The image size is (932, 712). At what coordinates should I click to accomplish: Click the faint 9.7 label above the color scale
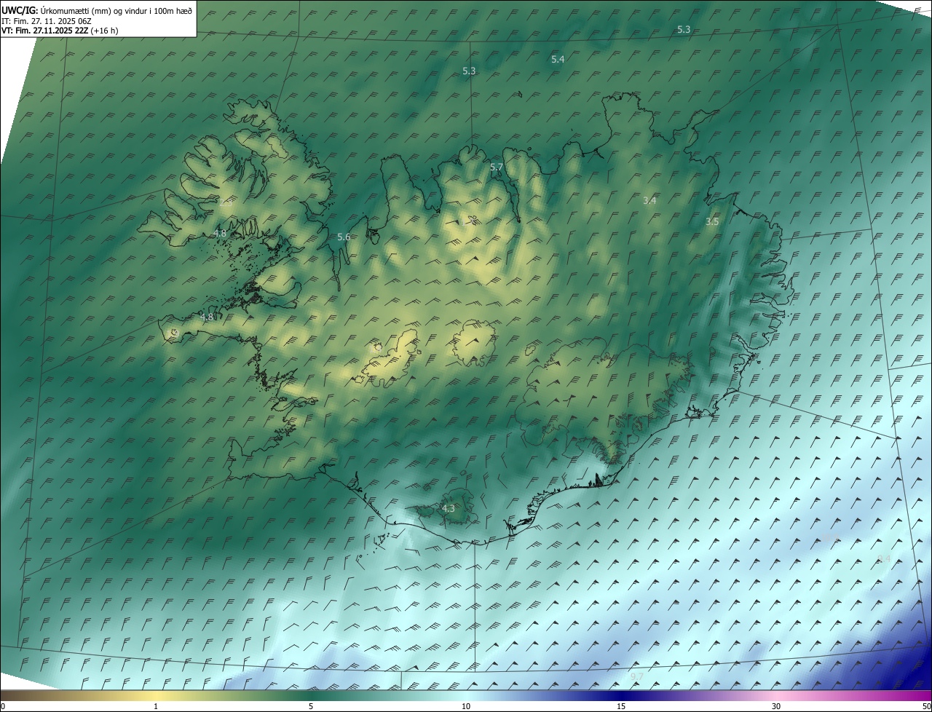(637, 677)
